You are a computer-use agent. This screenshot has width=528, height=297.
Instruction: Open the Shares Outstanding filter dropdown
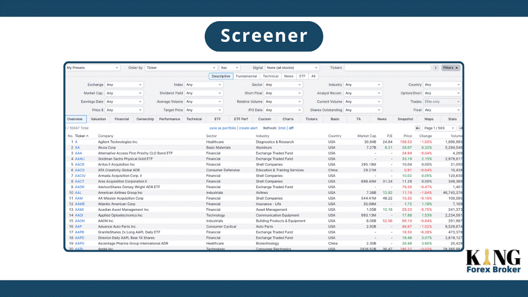[x=363, y=110]
